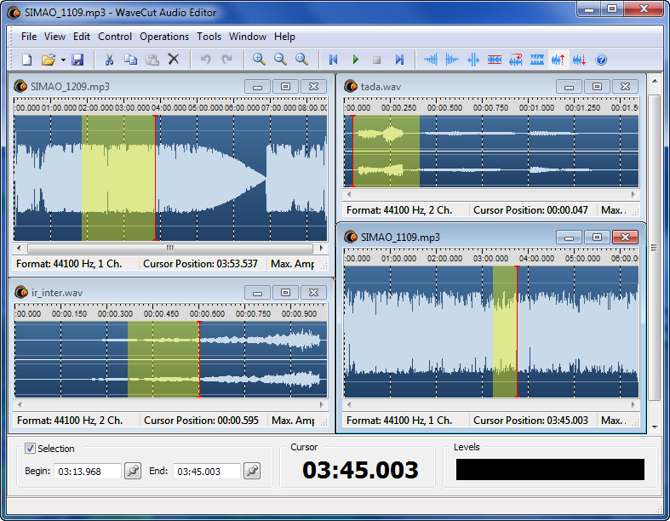Viewport: 670px width, 521px height.
Task: Click the Delete X toolbar icon
Action: (174, 60)
